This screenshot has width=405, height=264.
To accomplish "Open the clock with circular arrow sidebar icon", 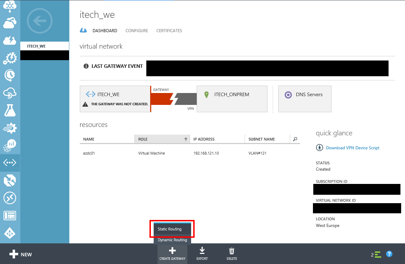I will point(10,76).
